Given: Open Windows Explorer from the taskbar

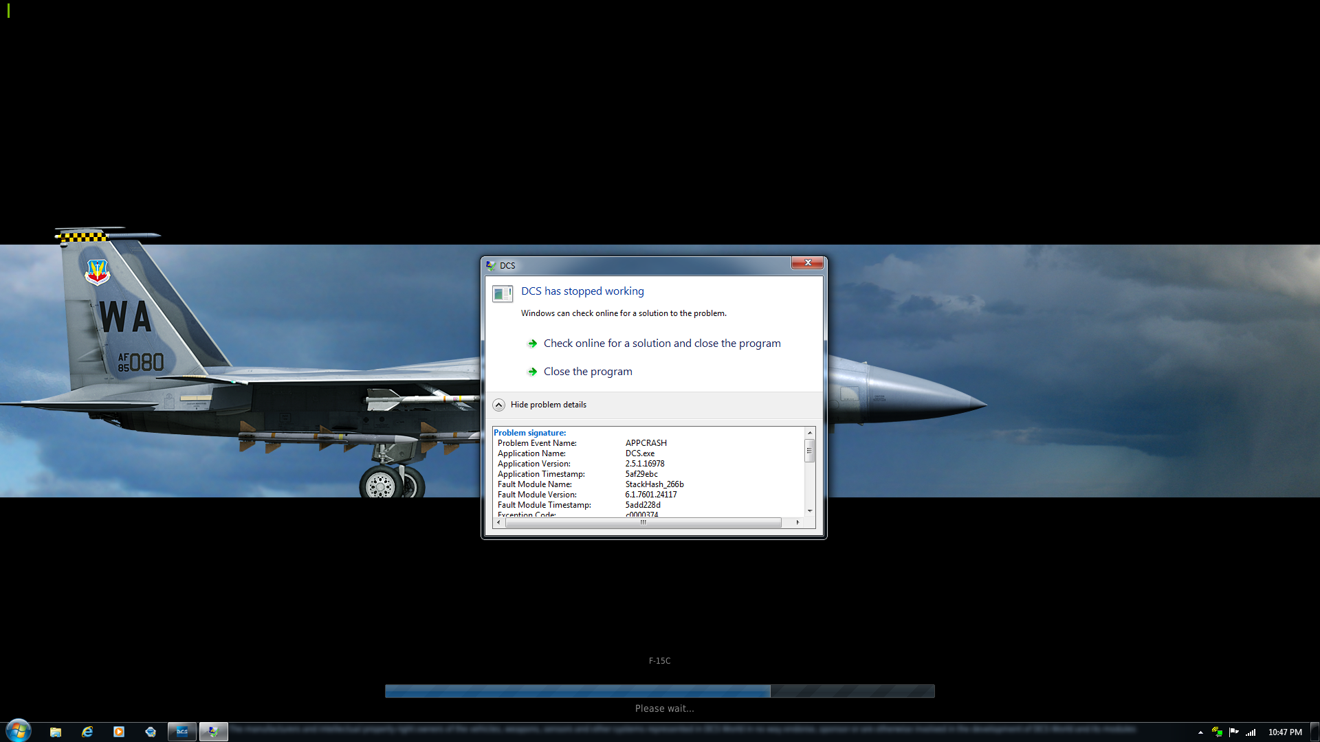Looking at the screenshot, I should 56,732.
